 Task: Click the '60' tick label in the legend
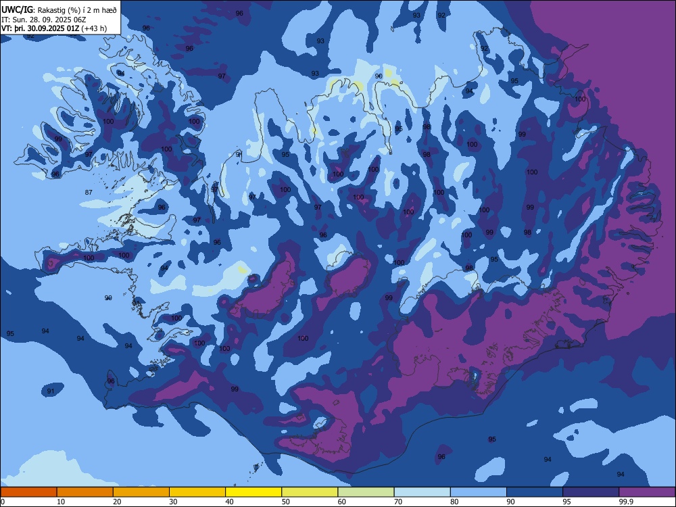pyautogui.click(x=342, y=502)
